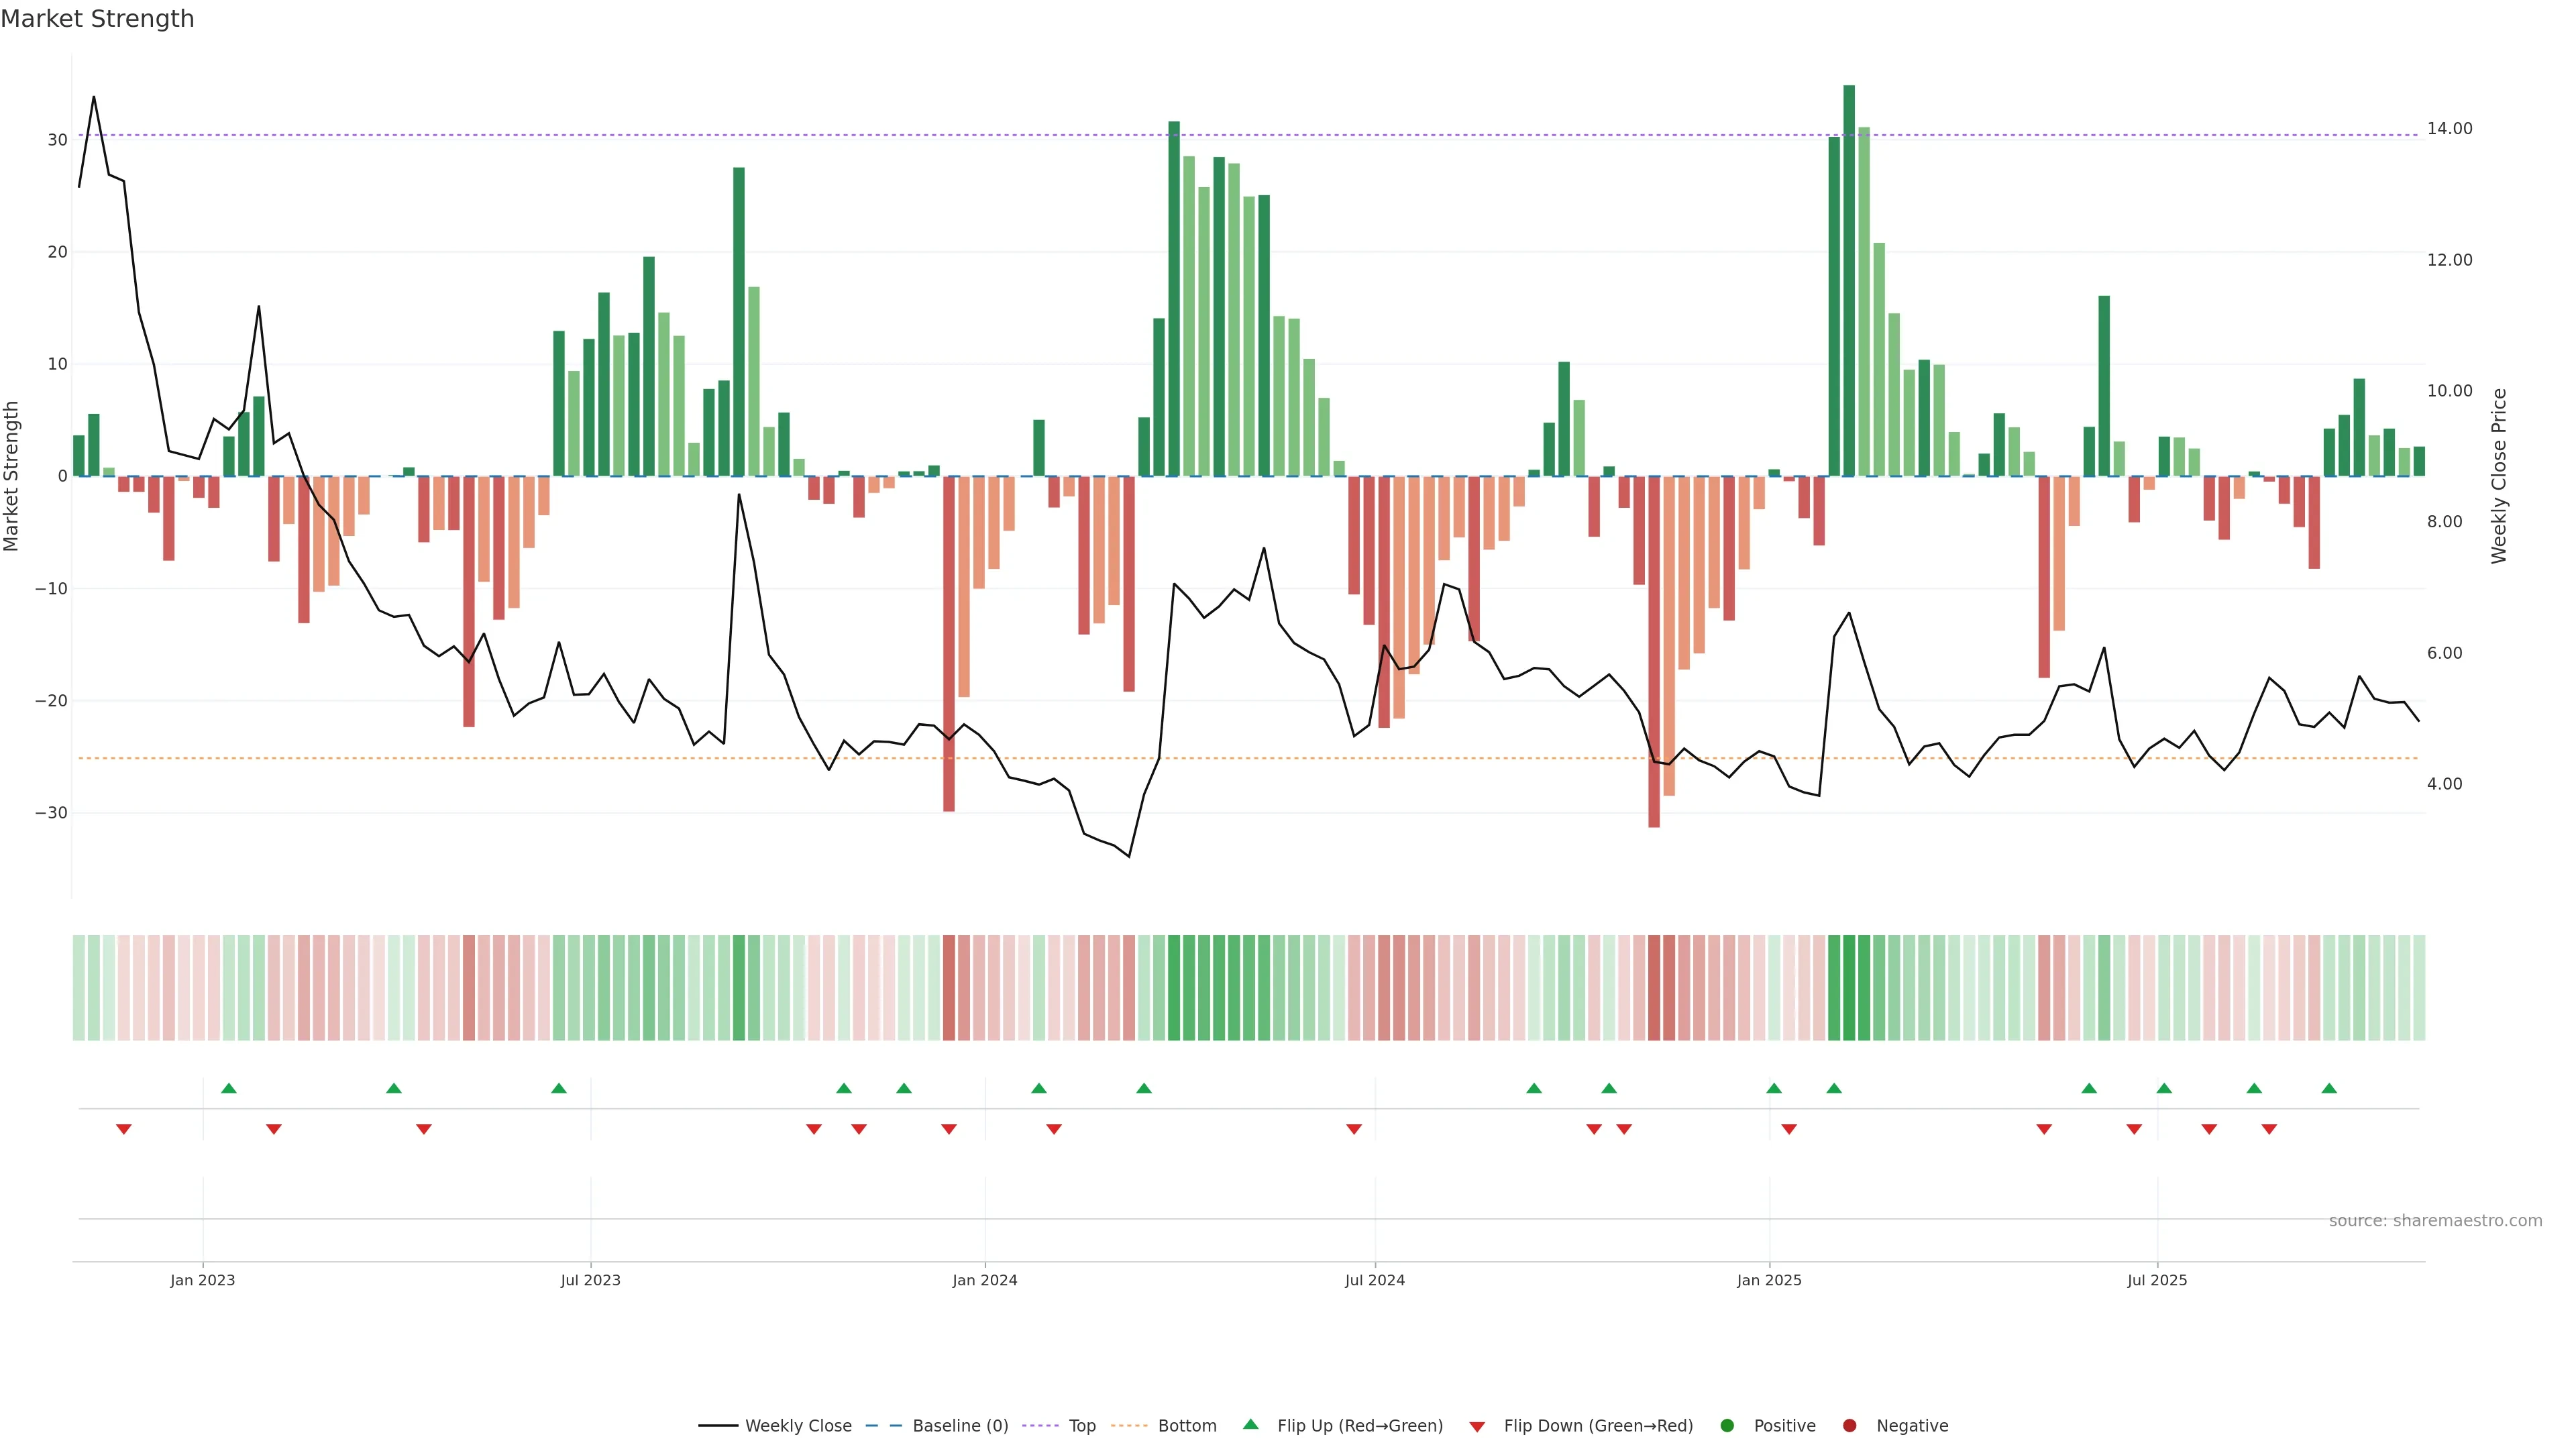Click the deepest red bar in late 2024

click(x=1654, y=650)
